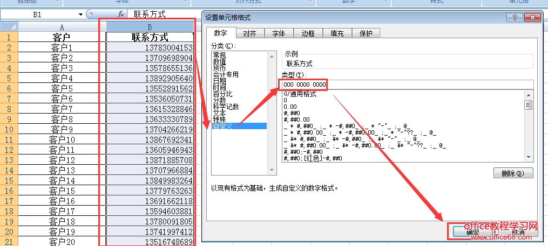This screenshot has width=548, height=246.
Task: Click cell containing 13691662118
Action: pyautogui.click(x=150, y=201)
